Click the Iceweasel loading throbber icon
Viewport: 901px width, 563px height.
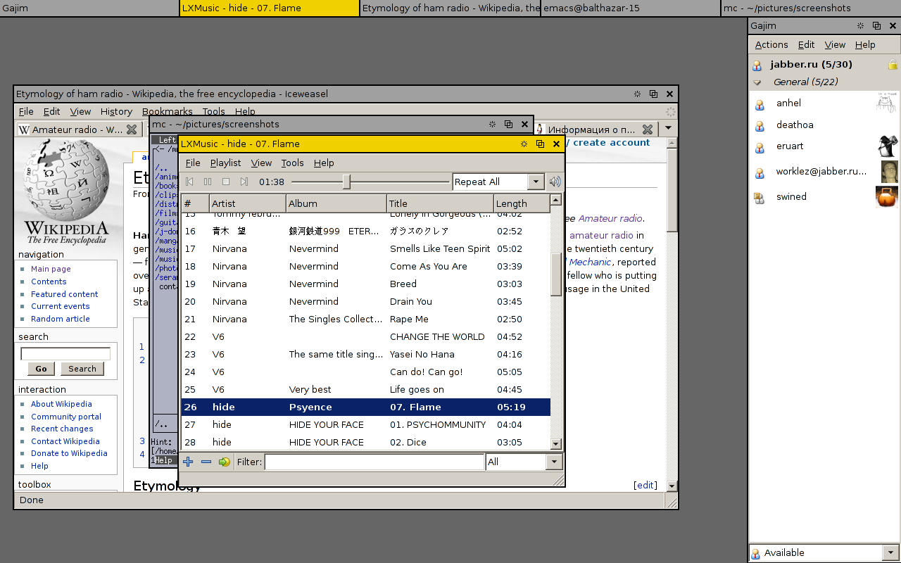coord(670,111)
